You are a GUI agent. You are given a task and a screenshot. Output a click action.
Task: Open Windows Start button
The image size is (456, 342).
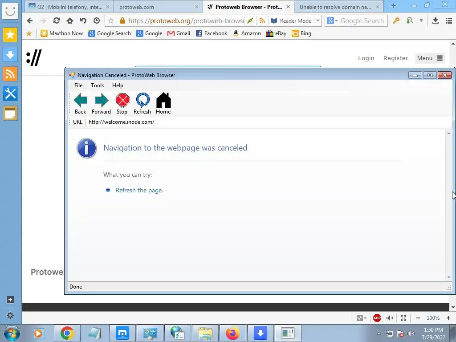point(12,333)
